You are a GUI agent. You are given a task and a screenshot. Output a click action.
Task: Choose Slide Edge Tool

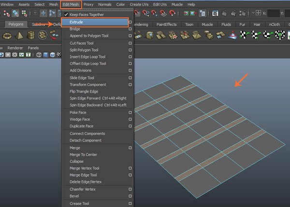[82, 78]
